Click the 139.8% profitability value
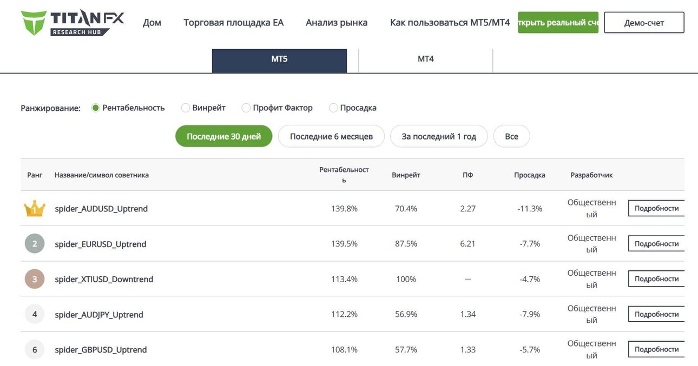Screen dimensions: 698x366 344,209
